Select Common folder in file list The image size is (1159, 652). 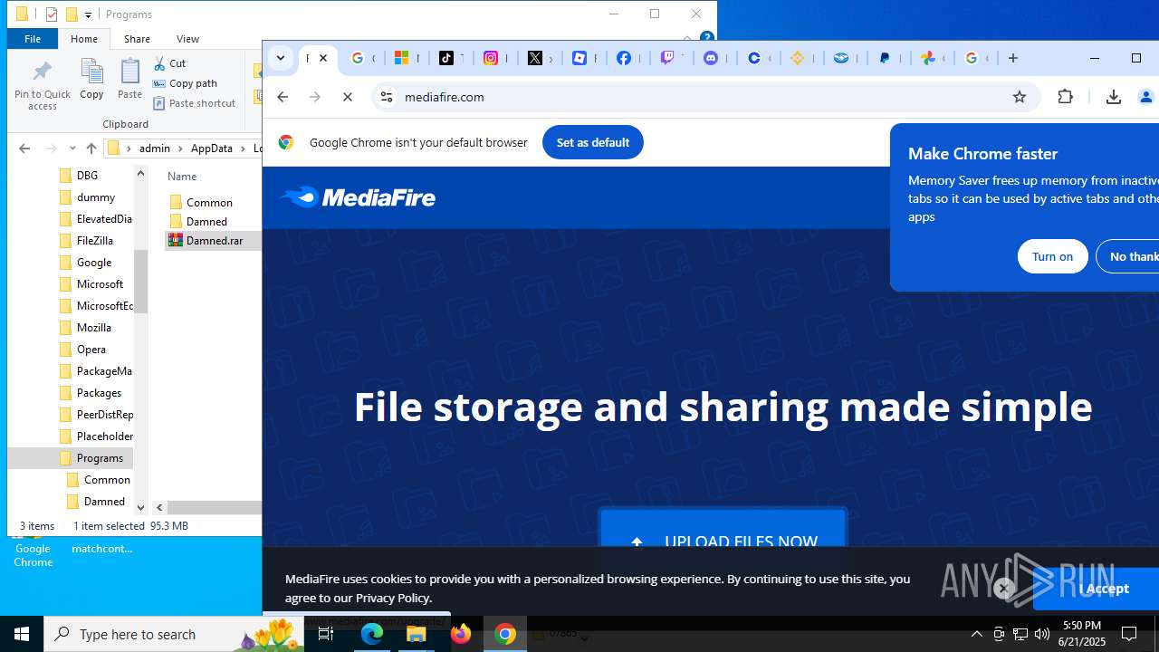(209, 203)
